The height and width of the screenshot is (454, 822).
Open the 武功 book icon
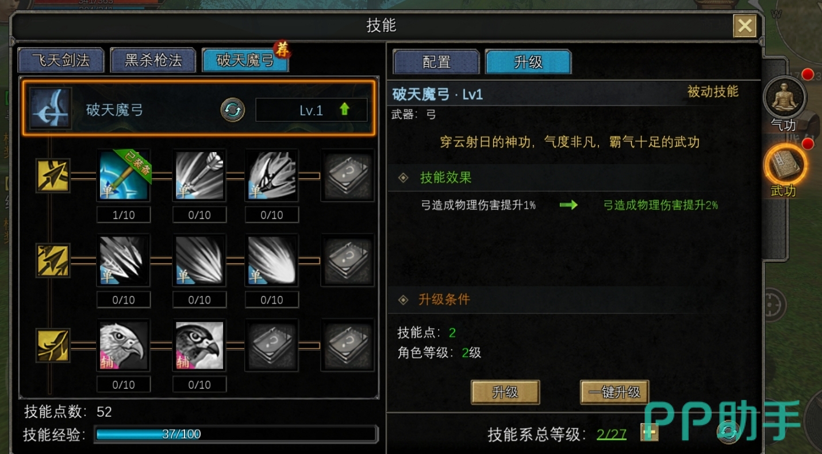point(785,165)
